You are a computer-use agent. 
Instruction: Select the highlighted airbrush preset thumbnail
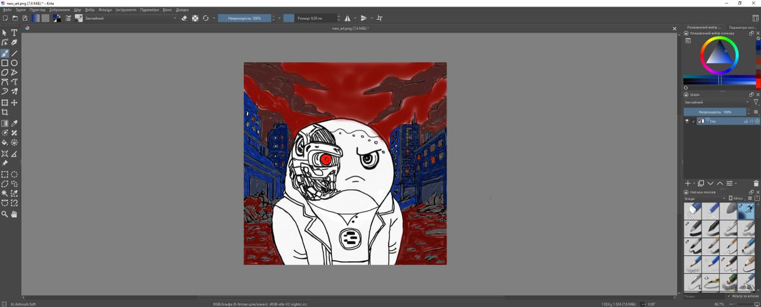746,211
